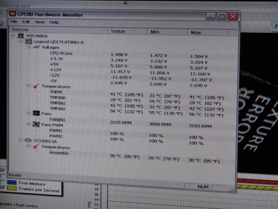Collapse the Legend QDI PLATINIX-8 node
The height and width of the screenshot is (209, 278).
tap(21, 41)
